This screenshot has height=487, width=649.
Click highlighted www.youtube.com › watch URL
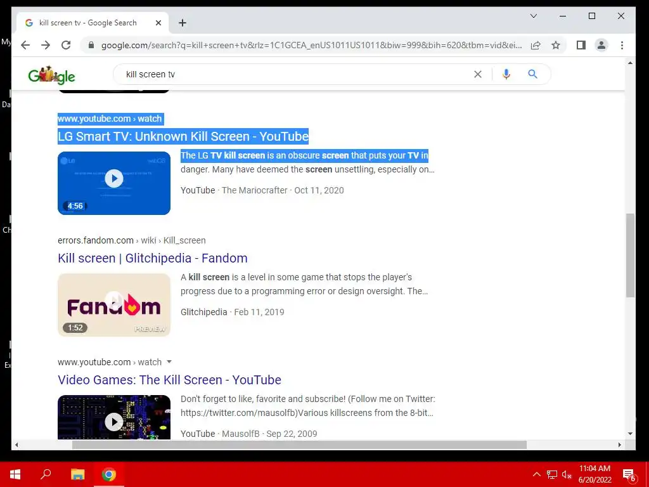pyautogui.click(x=110, y=119)
